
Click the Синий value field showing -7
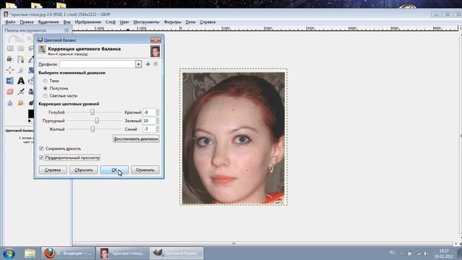[x=149, y=129]
